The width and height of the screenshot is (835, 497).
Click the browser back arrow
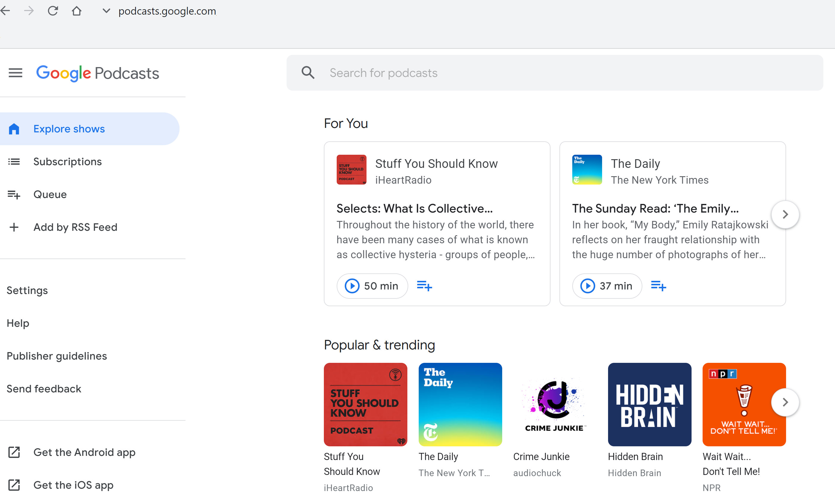tap(5, 11)
